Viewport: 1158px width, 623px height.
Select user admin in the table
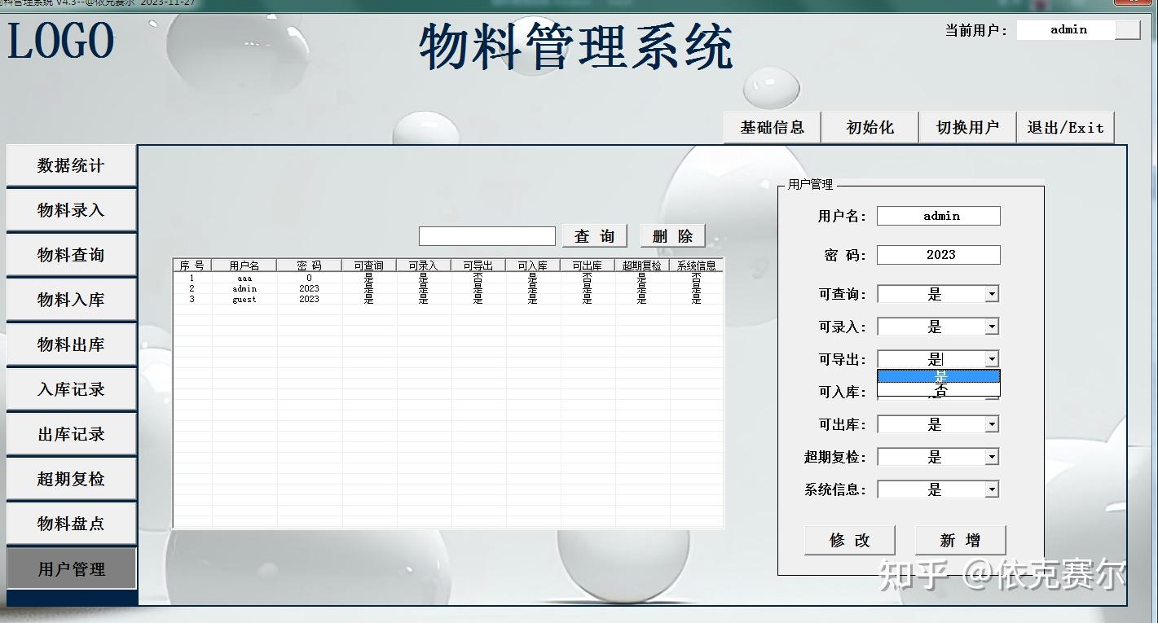(x=244, y=288)
